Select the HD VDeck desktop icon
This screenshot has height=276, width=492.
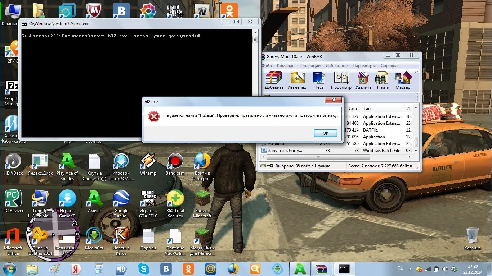coord(13,165)
